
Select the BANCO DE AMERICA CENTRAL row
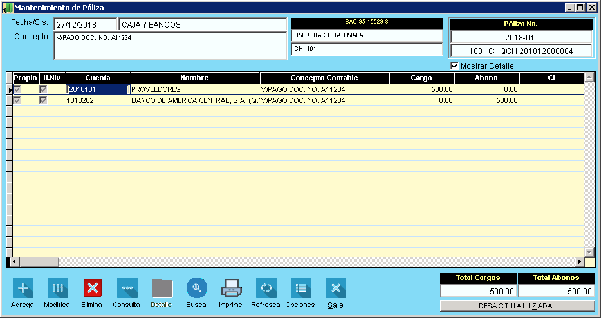(x=194, y=101)
